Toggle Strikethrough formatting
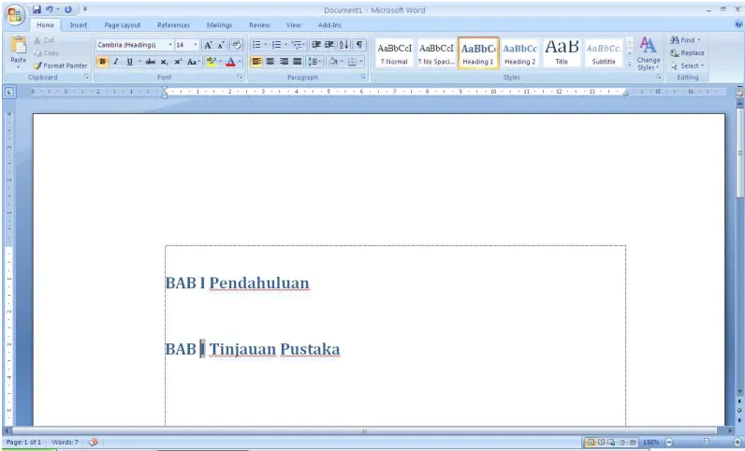Image resolution: width=745 pixels, height=451 pixels. click(x=151, y=62)
